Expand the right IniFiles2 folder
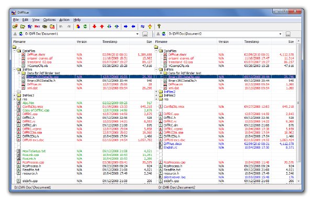Image resolution: width=314 pixels, height=202 pixels. click(156, 92)
